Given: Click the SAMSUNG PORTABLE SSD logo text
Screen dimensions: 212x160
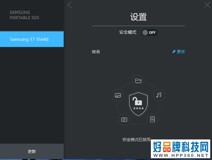Looking at the screenshot, I should [x=24, y=15].
